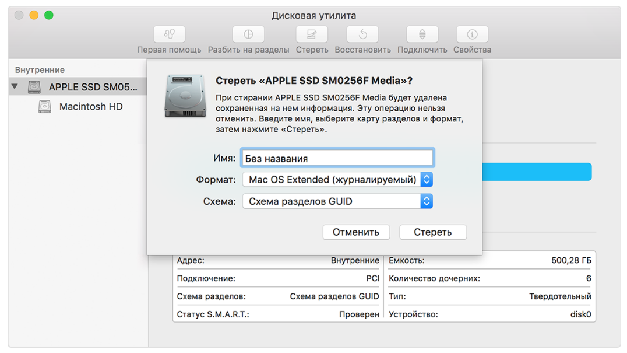Click the green maximize window button
The image size is (627, 353).
click(49, 15)
